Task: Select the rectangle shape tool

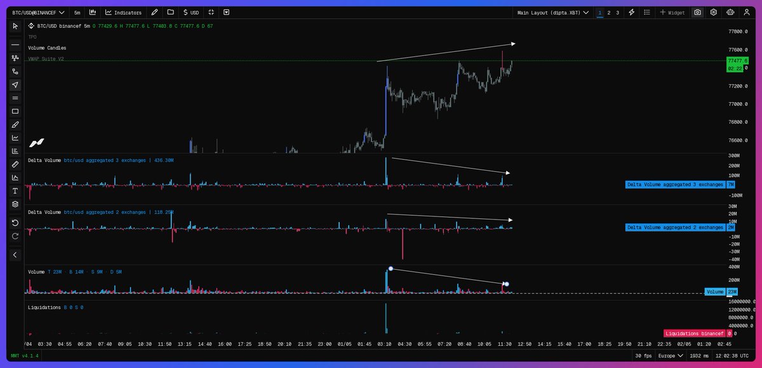Action: coord(15,111)
